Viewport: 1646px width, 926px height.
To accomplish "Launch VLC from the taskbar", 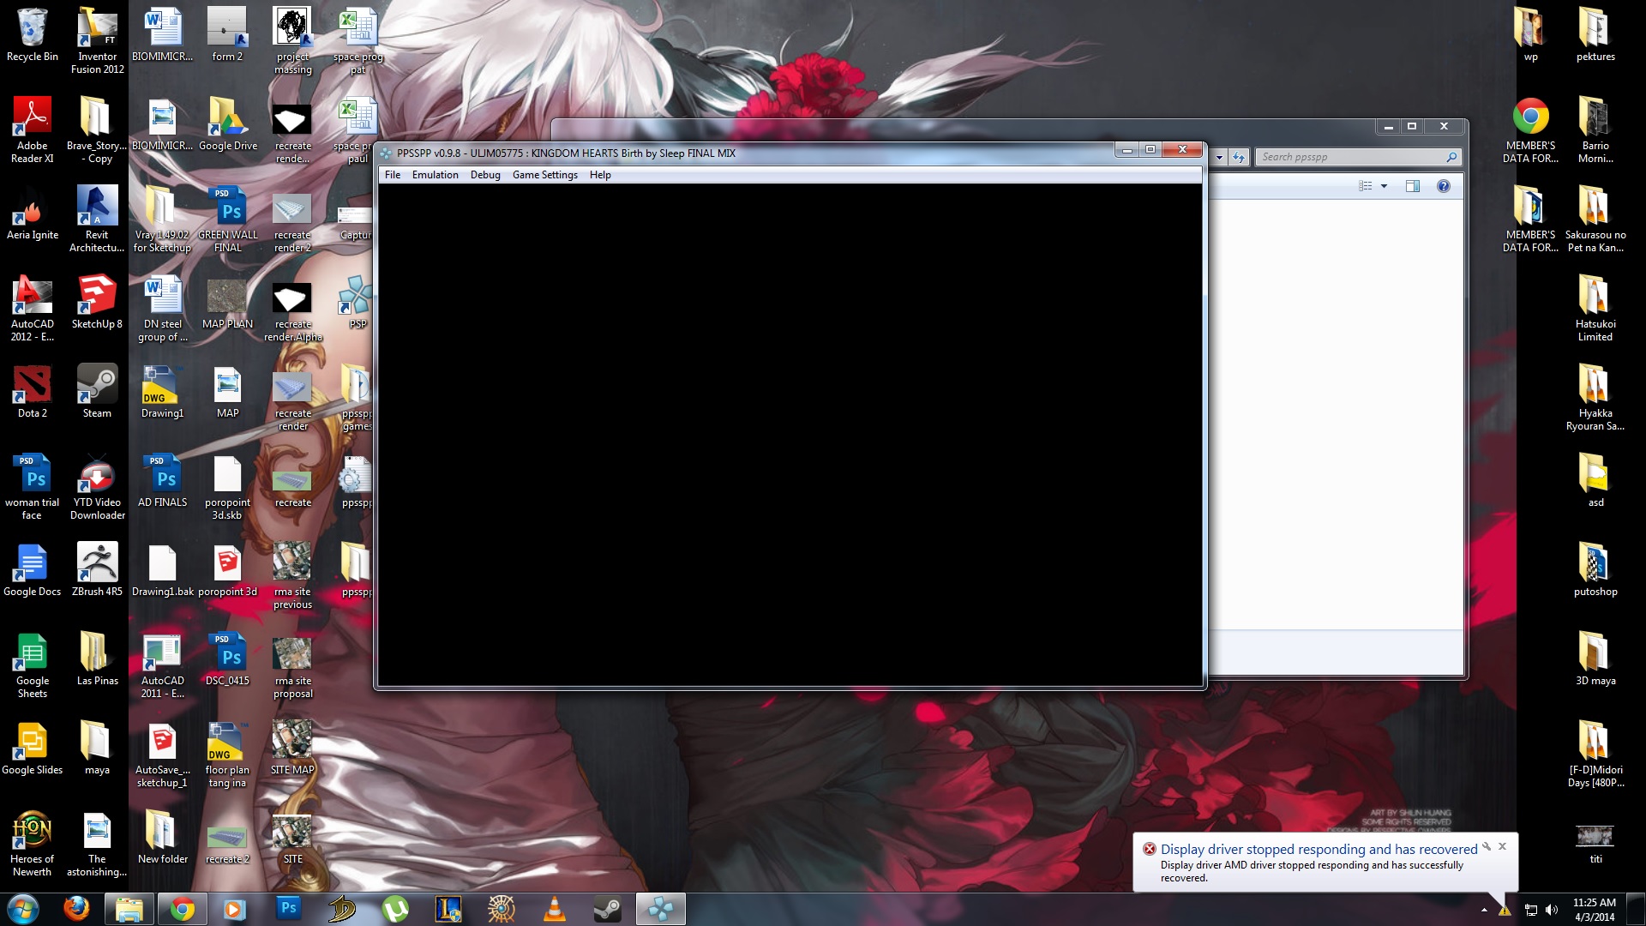I will point(555,909).
